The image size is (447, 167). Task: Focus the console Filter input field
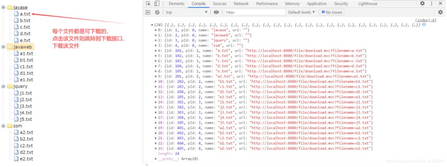[x=255, y=12]
